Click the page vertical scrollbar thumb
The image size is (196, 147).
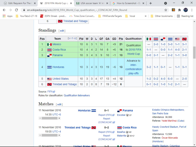(x=194, y=53)
